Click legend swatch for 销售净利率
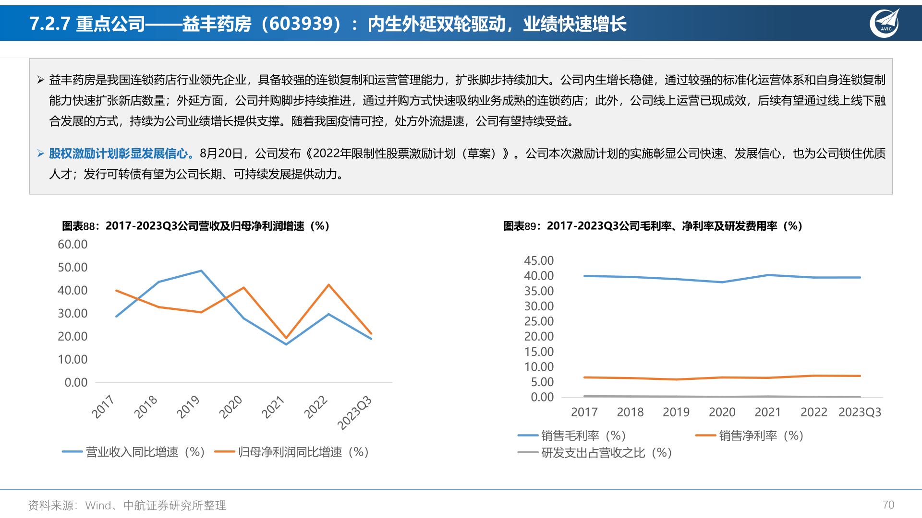The width and height of the screenshot is (922, 518). point(705,436)
